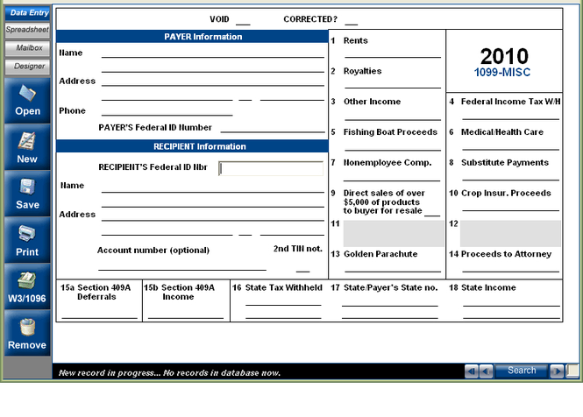Click the box 2 Royalties amount field
The image size is (583, 417).
tap(393, 83)
